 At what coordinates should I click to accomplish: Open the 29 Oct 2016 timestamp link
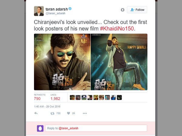pyautogui.click(x=47, y=106)
